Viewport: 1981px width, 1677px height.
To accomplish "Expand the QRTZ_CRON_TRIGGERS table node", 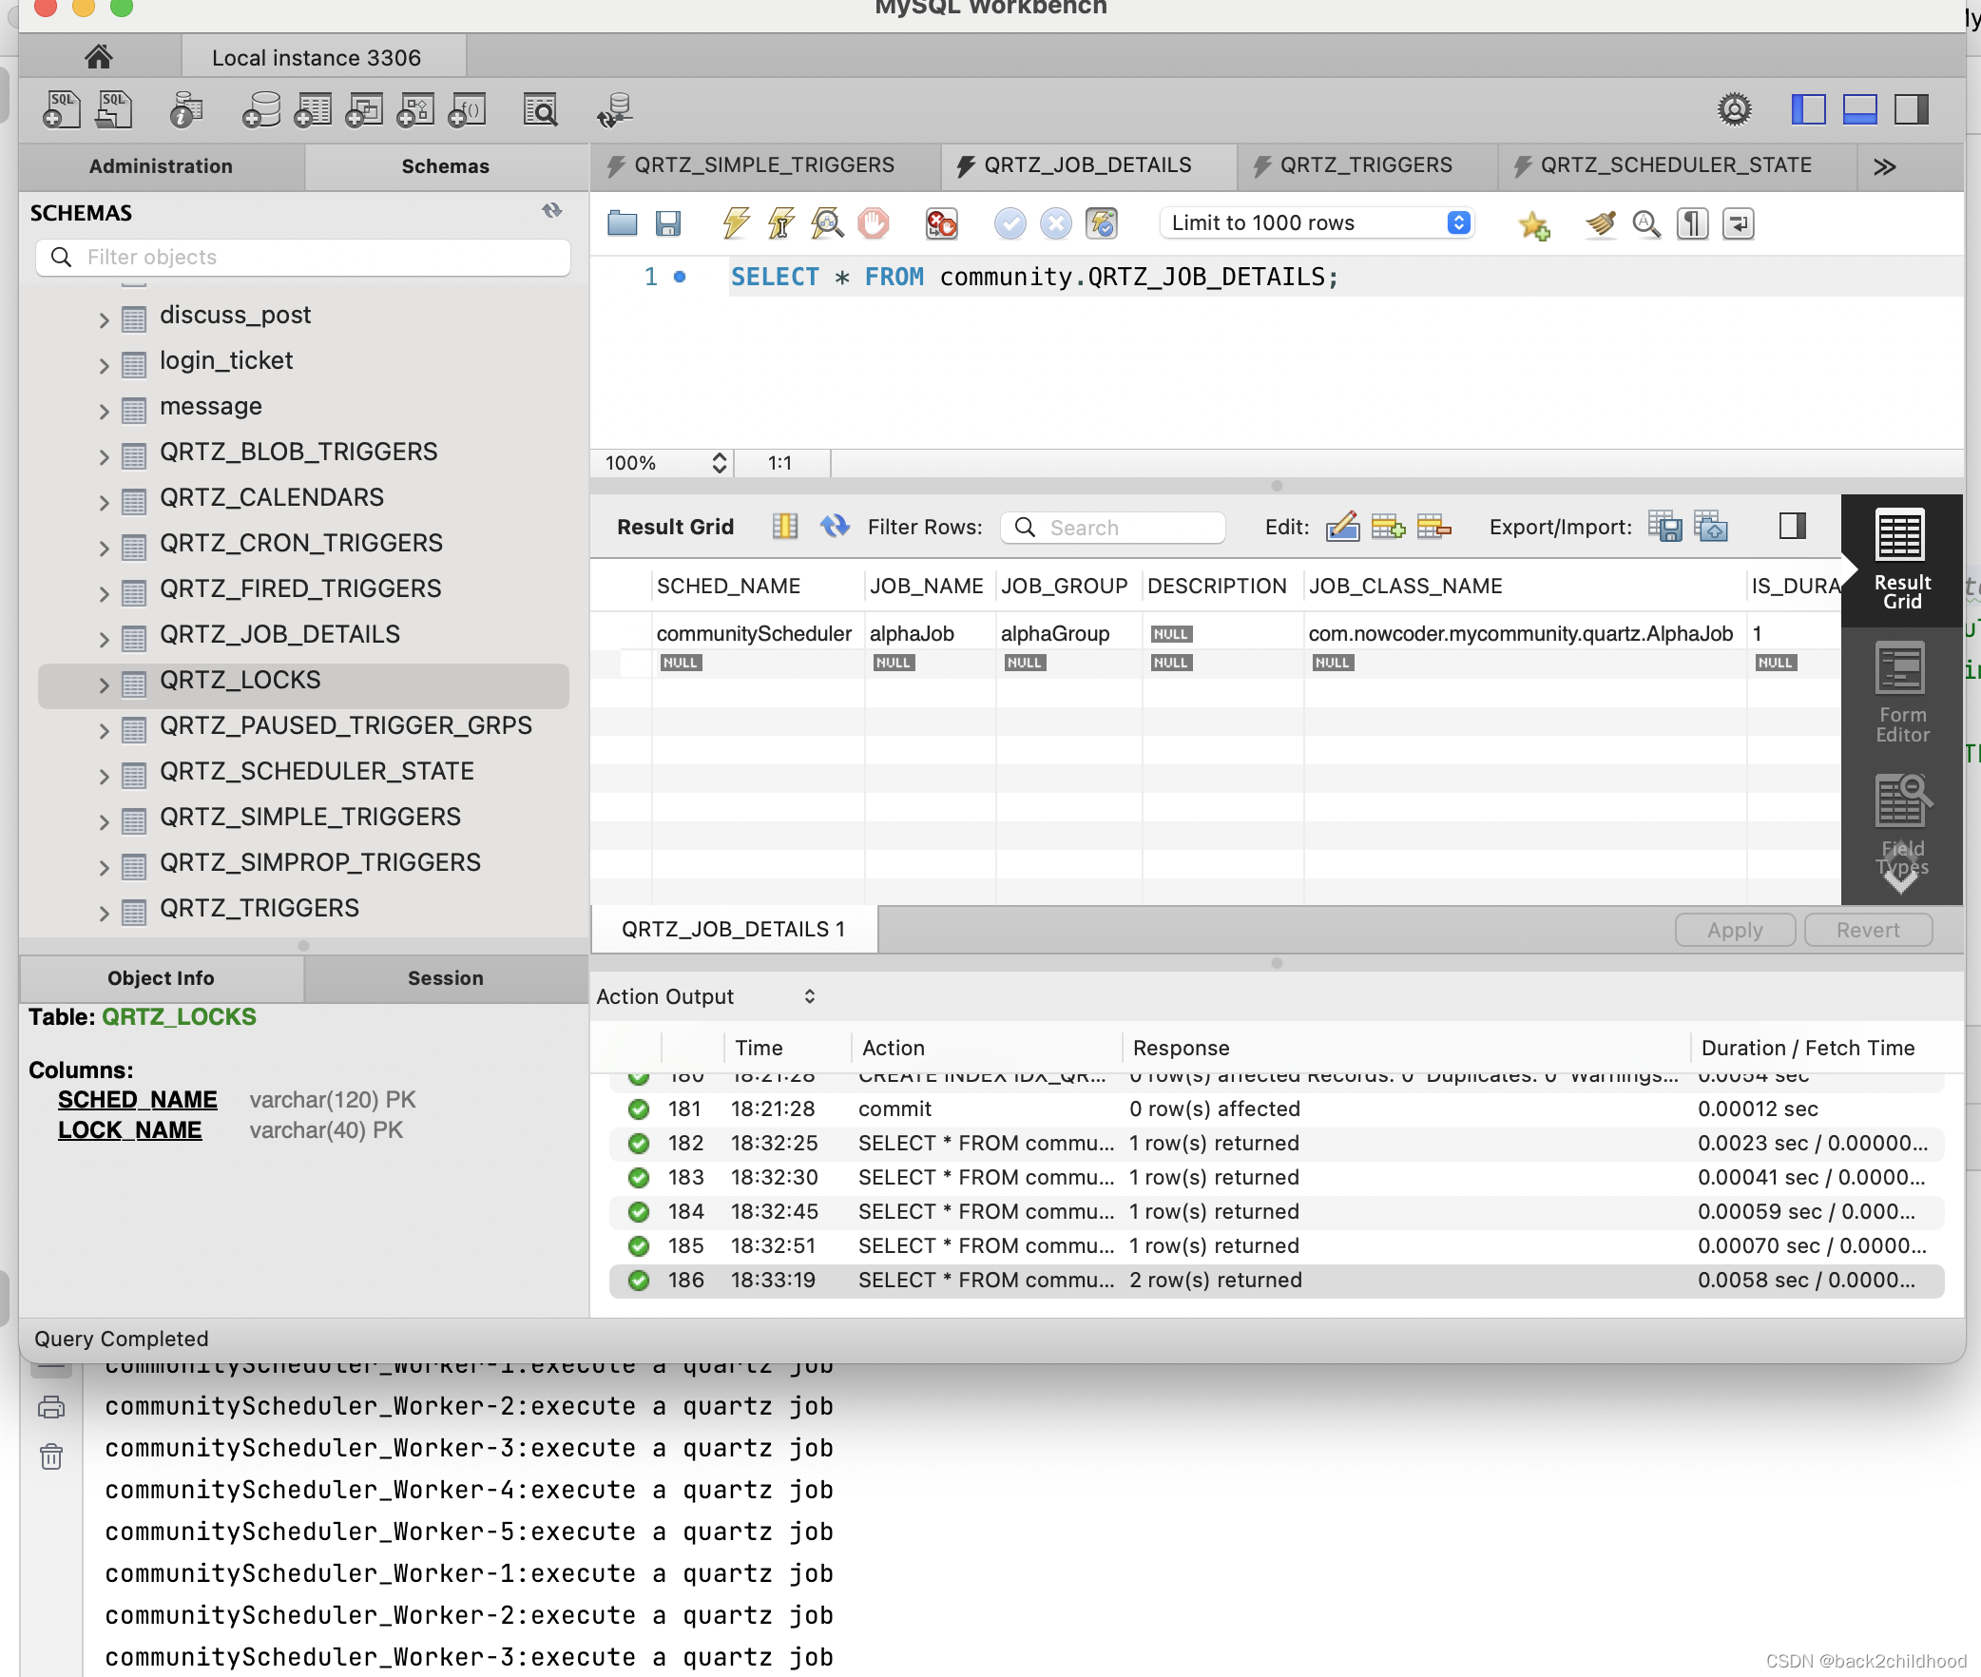I will [105, 548].
